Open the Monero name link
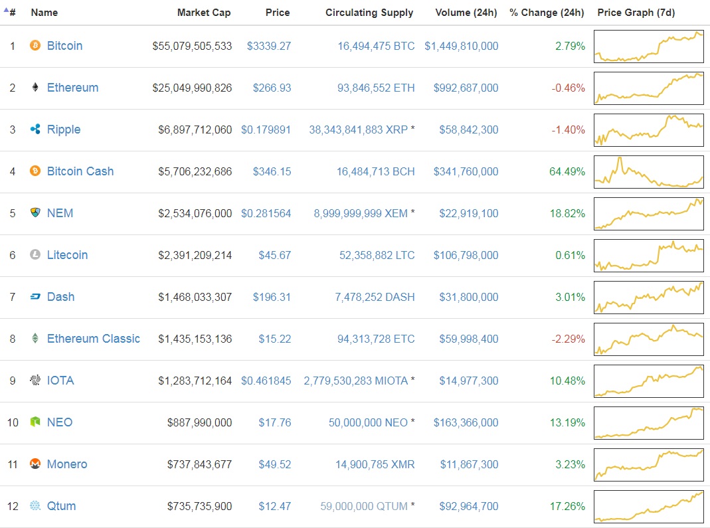The image size is (710, 528). 67,464
